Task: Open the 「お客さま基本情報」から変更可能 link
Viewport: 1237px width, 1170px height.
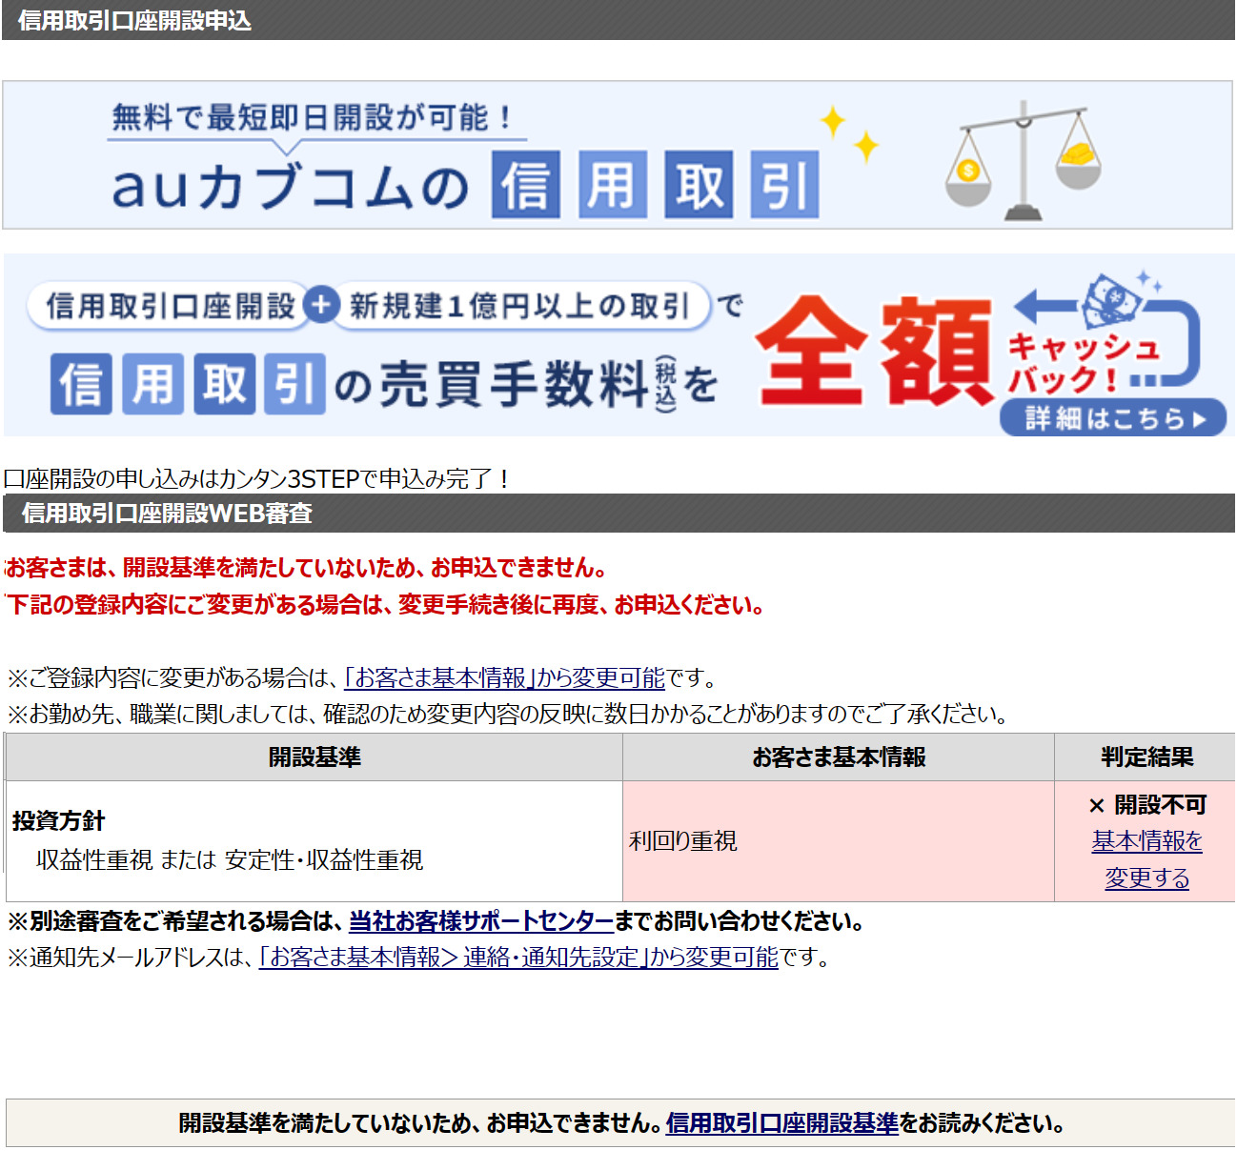Action: click(x=504, y=677)
